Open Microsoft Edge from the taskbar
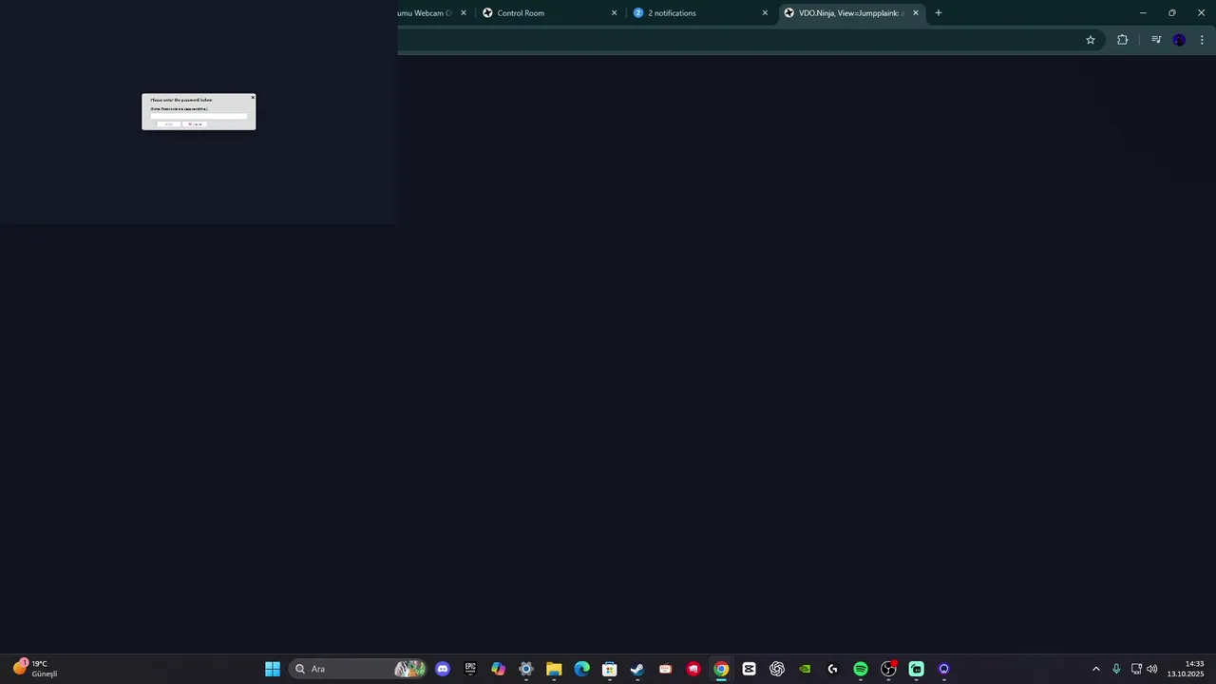 tap(581, 669)
